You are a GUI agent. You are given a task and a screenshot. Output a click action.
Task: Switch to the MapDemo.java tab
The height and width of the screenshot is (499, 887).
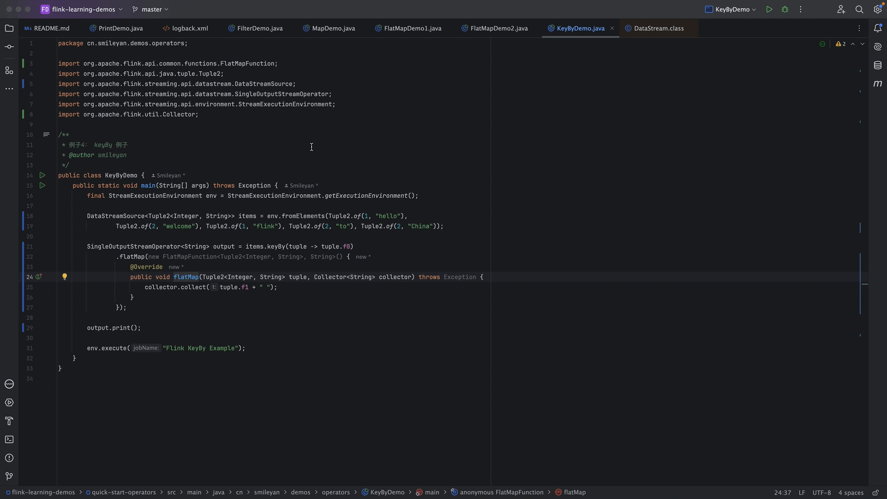pyautogui.click(x=333, y=28)
